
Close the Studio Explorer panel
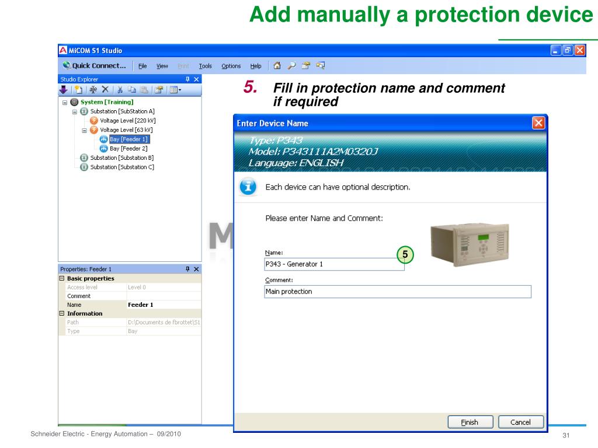click(x=196, y=79)
